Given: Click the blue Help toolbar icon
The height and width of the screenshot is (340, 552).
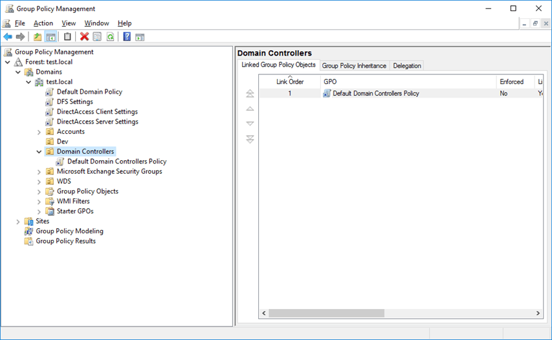Looking at the screenshot, I should click(127, 37).
